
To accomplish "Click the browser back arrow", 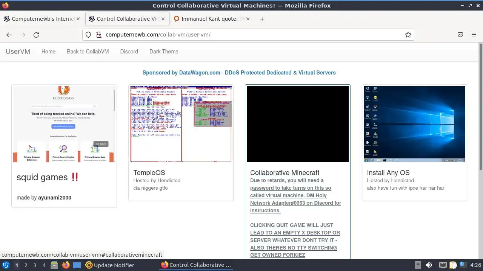I will tap(9, 35).
